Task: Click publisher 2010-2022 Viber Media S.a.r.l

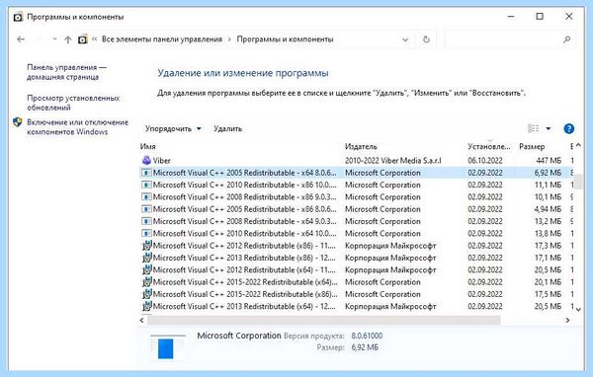Action: coord(393,161)
